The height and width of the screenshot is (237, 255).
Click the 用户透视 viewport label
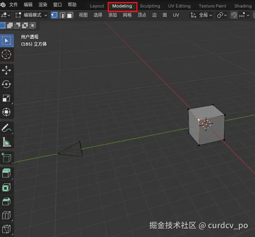click(30, 37)
